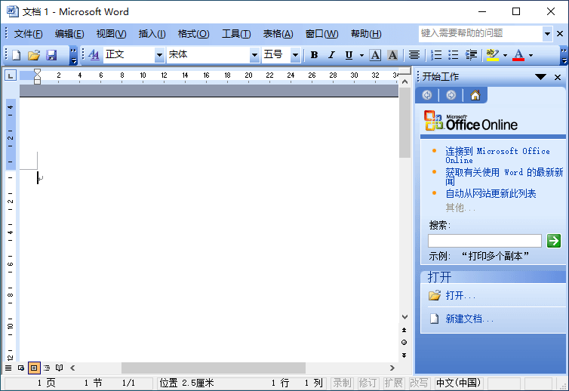Open the 文件(F) menu
The image size is (569, 391).
click(x=28, y=34)
